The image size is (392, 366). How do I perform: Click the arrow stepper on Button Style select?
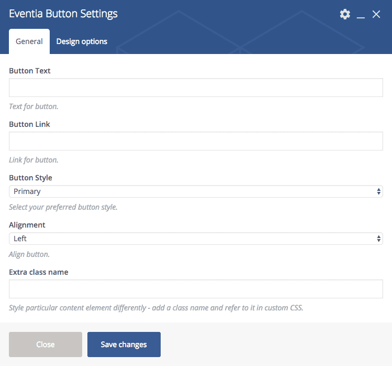[379, 191]
